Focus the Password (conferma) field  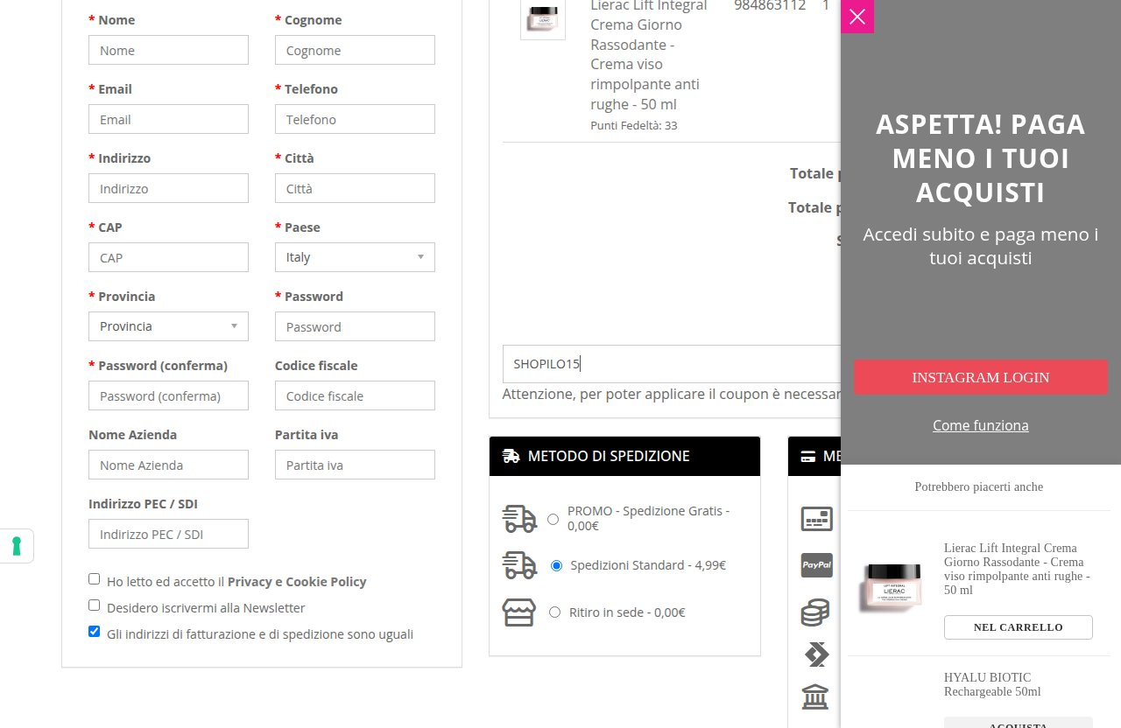[x=168, y=395]
